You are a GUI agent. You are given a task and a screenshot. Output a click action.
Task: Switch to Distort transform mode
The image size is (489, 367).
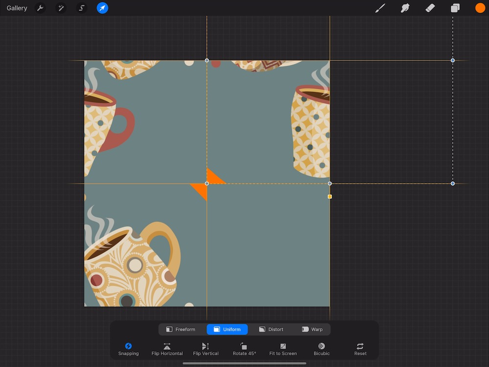[271, 329]
